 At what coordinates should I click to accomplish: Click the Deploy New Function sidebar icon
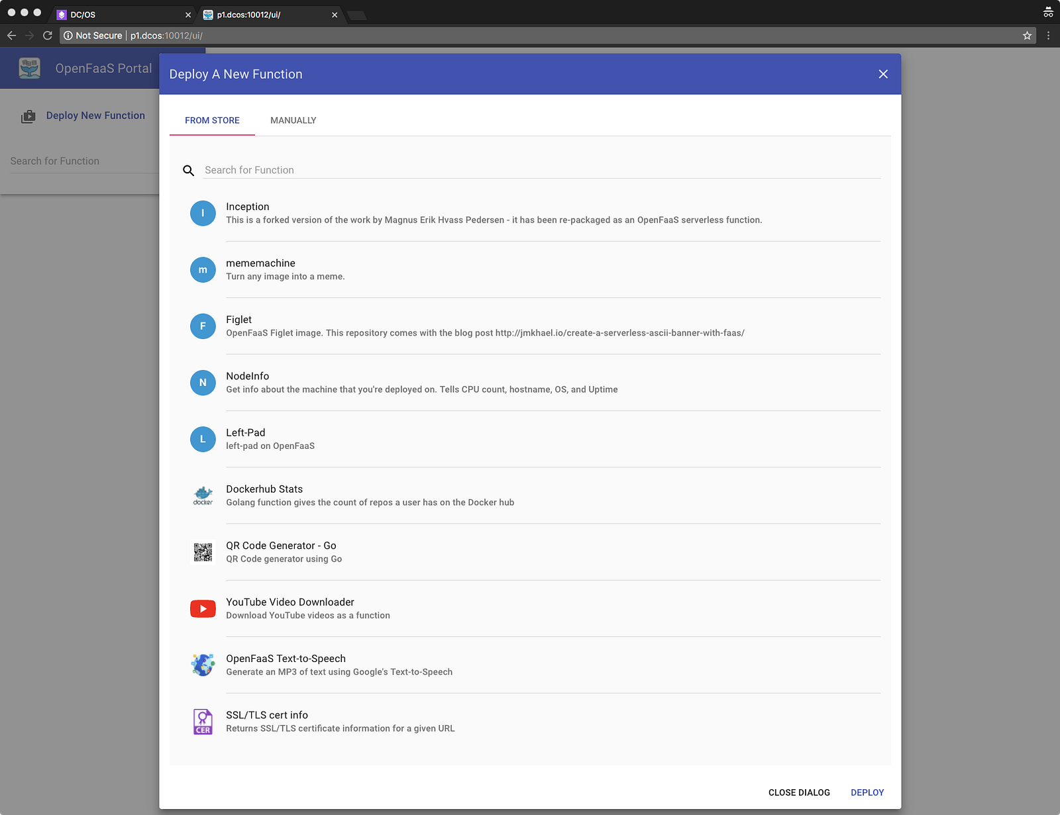[x=28, y=117]
